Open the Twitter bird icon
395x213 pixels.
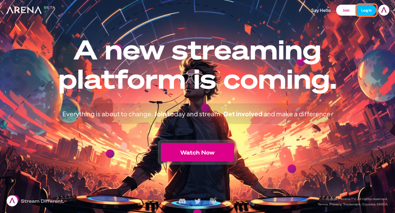197,201
